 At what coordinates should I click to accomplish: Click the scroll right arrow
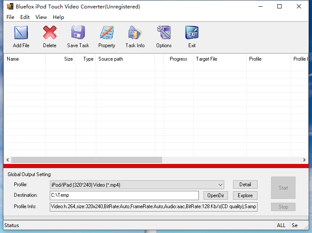point(304,160)
